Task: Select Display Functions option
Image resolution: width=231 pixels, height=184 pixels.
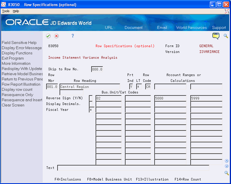Action: [17, 53]
